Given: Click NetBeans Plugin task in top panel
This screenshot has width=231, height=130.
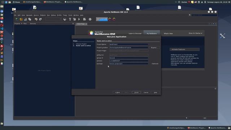Looking at the screenshot, I should tap(53, 2).
